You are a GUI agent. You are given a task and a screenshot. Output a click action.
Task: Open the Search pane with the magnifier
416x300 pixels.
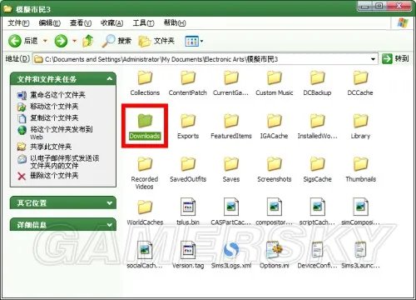pyautogui.click(x=116, y=41)
